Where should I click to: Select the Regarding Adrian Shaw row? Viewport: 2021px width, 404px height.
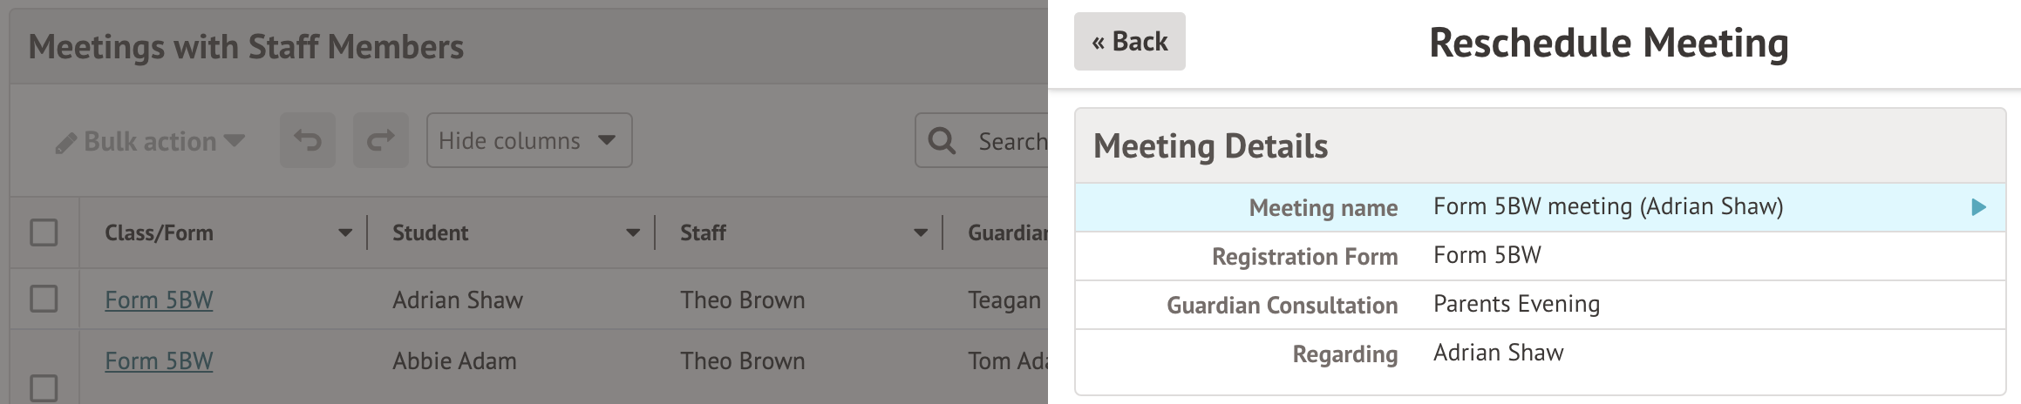tap(1540, 353)
